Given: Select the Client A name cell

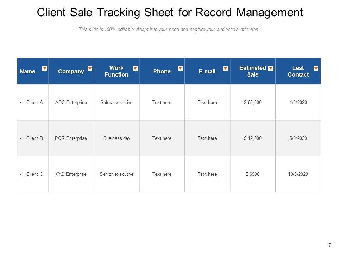Looking at the screenshot, I should pyautogui.click(x=33, y=102).
